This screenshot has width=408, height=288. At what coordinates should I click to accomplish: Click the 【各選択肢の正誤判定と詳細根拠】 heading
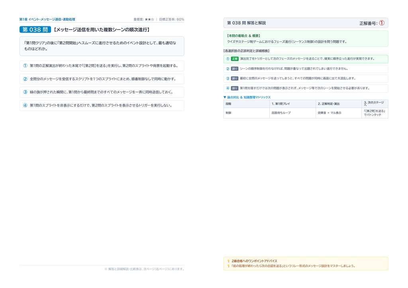247,51
